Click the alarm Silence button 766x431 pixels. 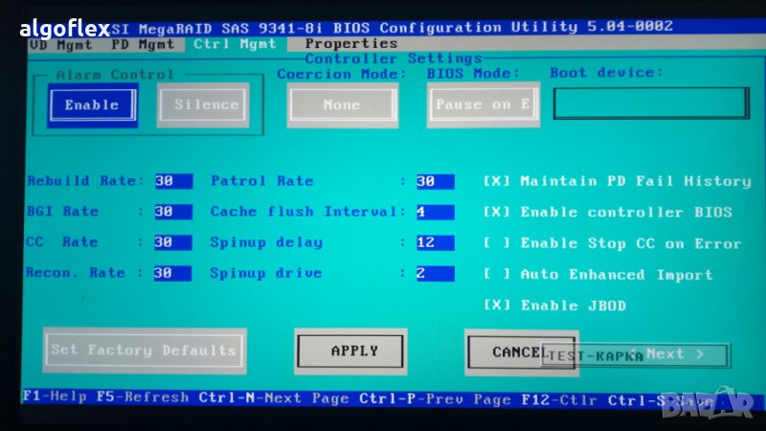coord(206,104)
